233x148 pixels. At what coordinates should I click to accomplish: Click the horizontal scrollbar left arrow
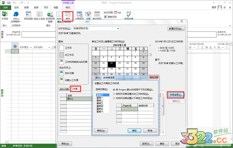(x=6, y=142)
